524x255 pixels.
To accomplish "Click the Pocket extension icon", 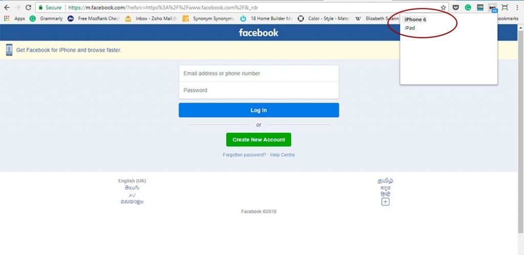I will 456,8.
